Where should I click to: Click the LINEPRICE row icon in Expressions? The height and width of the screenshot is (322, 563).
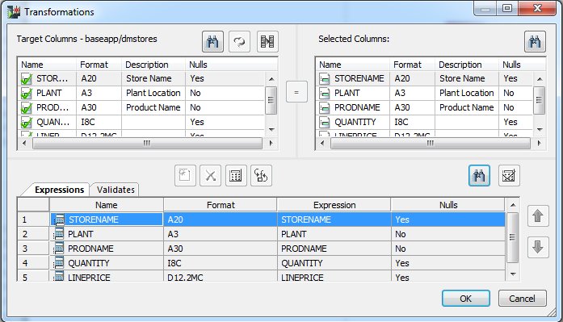[59, 277]
